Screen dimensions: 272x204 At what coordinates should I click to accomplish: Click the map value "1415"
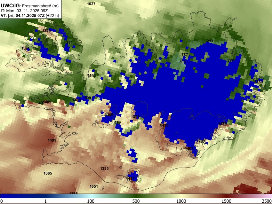pyautogui.click(x=164, y=125)
